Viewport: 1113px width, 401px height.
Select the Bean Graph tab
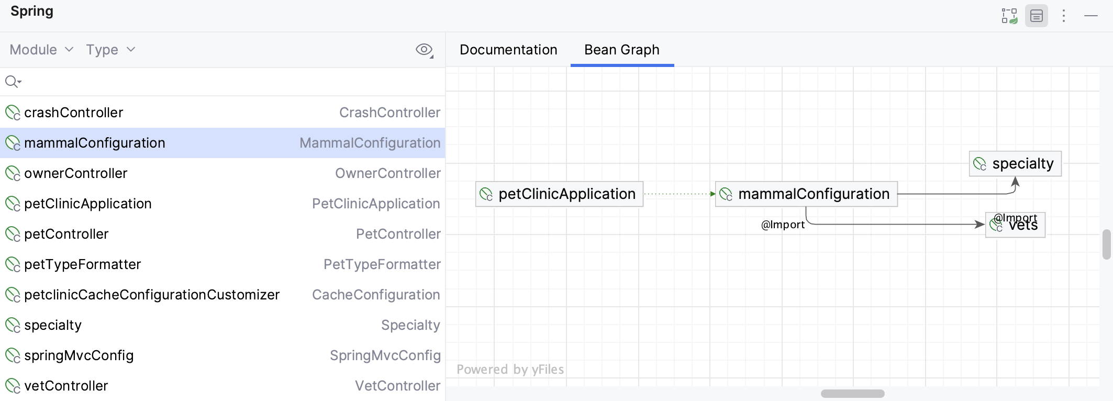[x=622, y=50]
